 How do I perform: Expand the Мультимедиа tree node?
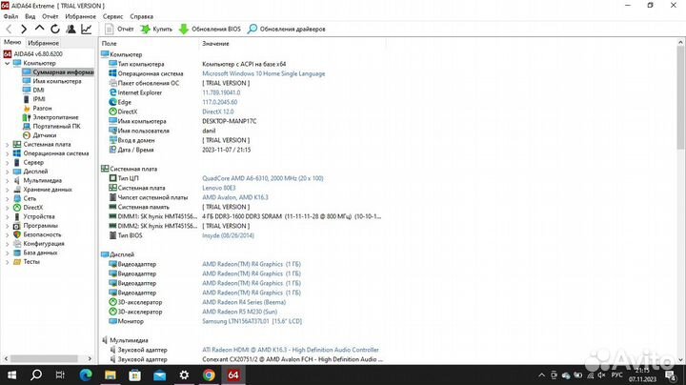[7, 180]
